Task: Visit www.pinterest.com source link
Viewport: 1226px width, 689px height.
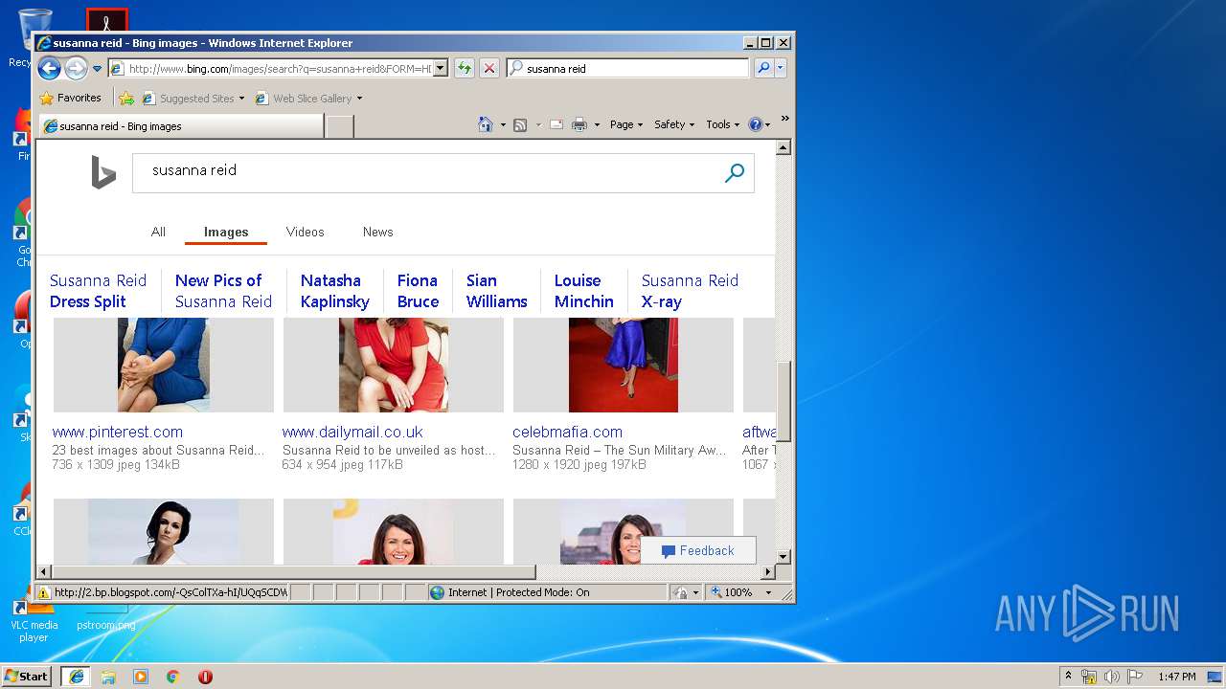Action: (x=118, y=432)
